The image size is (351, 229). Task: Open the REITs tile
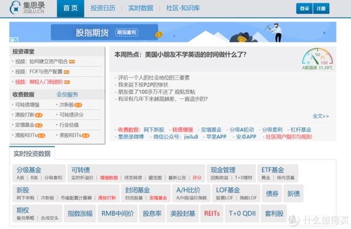pos(212,214)
